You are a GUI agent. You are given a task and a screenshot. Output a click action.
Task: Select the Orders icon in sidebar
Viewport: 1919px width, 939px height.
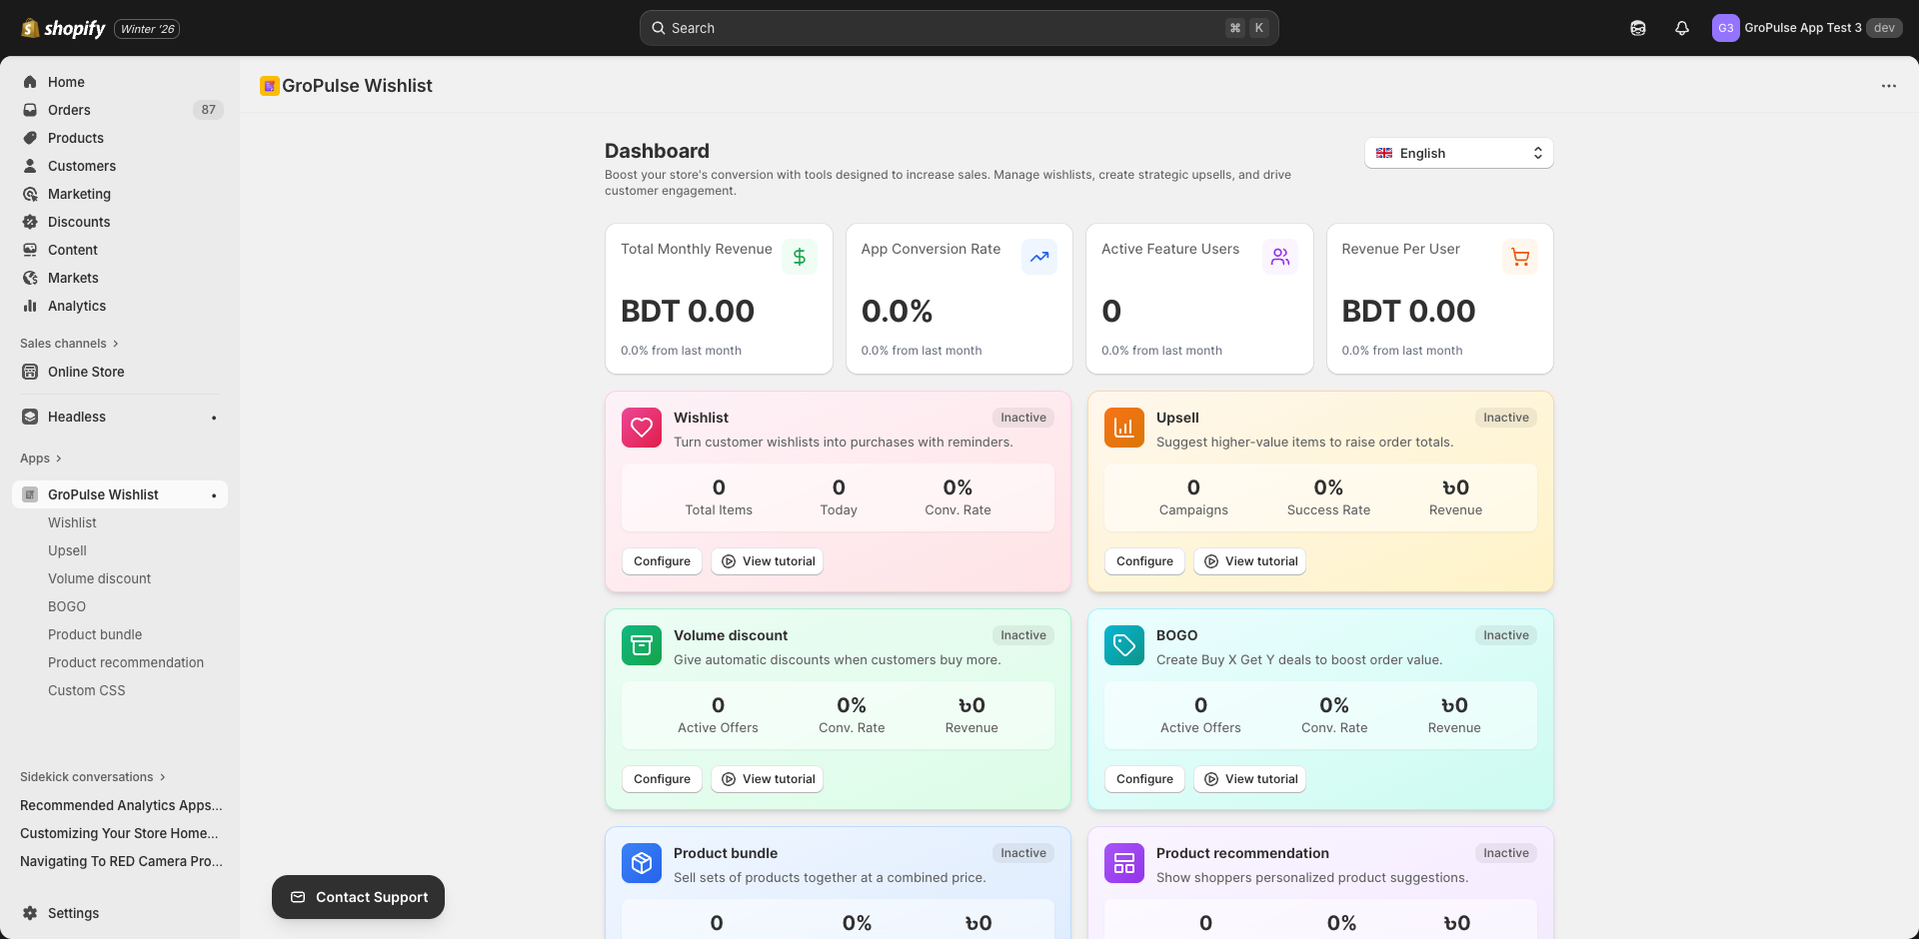coord(31,110)
